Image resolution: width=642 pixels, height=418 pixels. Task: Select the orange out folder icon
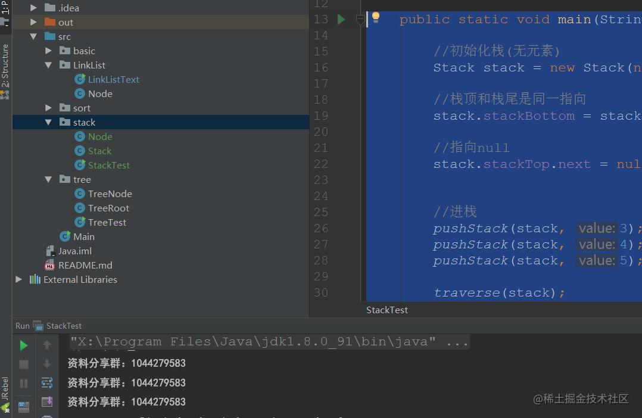point(50,21)
